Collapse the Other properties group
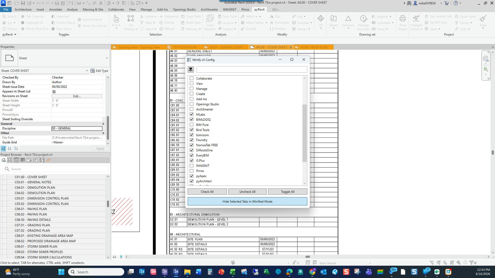 click(103, 133)
